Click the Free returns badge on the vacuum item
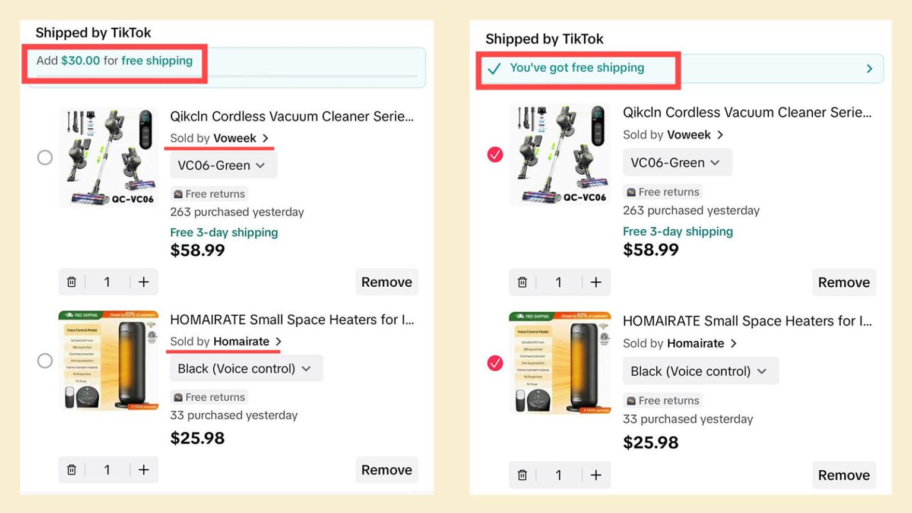912x513 pixels. pos(209,194)
